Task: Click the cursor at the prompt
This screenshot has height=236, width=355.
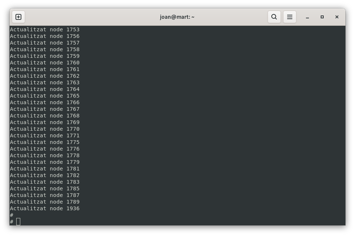Action: tap(18, 222)
